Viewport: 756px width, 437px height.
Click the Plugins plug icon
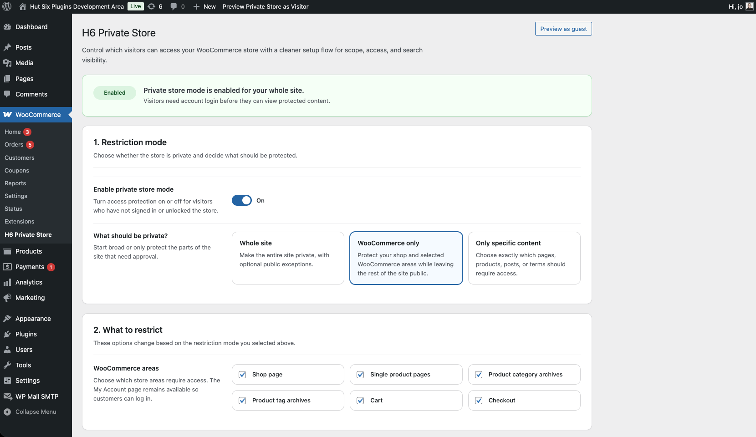click(x=7, y=334)
